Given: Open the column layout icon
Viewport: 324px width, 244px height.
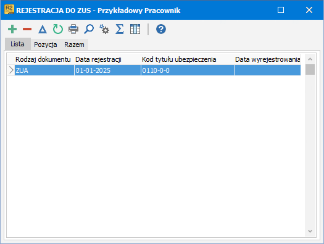Looking at the screenshot, I should [135, 29].
